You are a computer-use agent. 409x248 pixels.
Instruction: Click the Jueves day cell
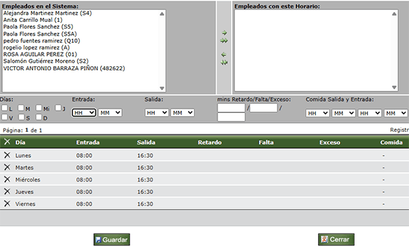25,192
